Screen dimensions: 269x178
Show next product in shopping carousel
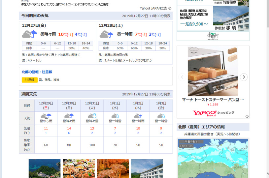pyautogui.click(x=244, y=77)
